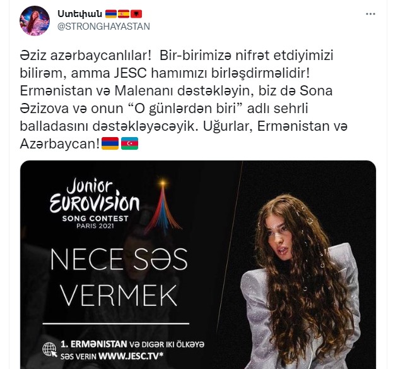This screenshot has height=369, width=393.
Task: Click the white horizontal divider line under VERMEK
Action: click(116, 324)
